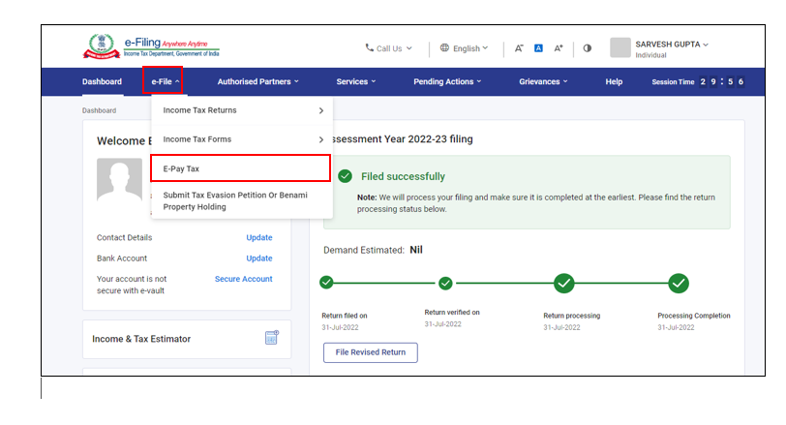786x425 pixels.
Task: Click Update link next to Bank Account
Action: coord(258,258)
